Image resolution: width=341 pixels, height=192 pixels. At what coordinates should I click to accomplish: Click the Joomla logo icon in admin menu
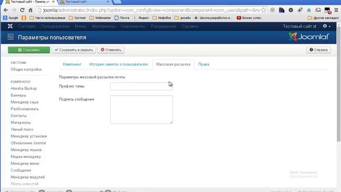tap(10, 26)
